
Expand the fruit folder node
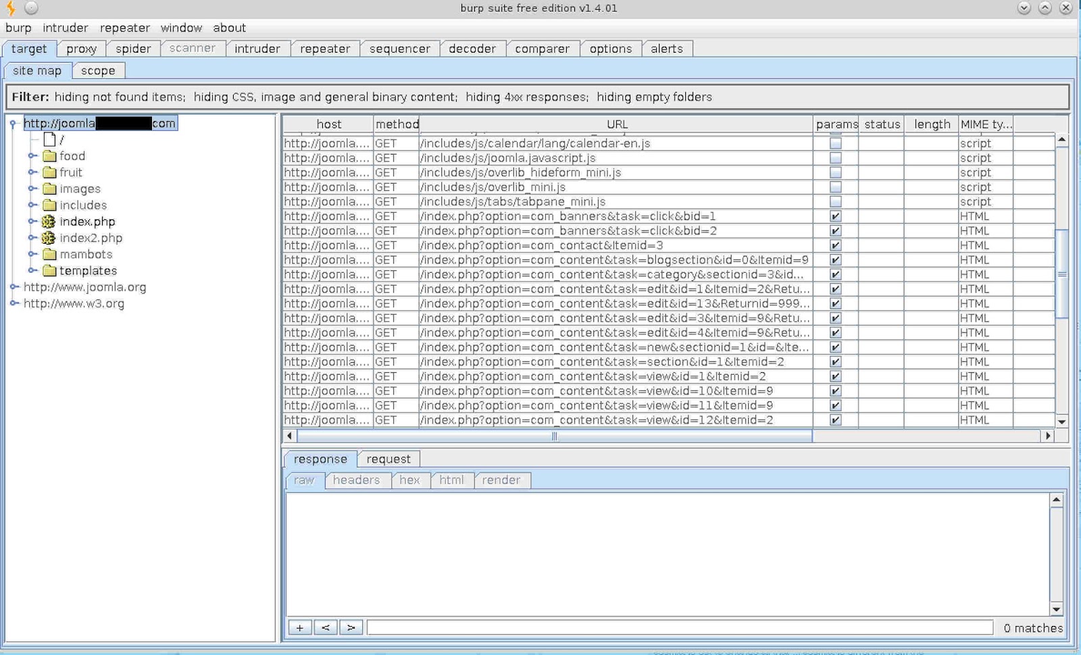point(32,172)
